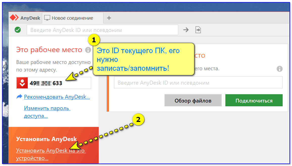This screenshot has width=292, height=166.
Task: Click the Это рабочее место heading
Action: click(x=49, y=50)
